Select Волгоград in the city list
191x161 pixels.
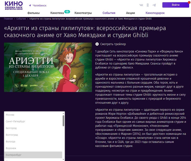click(33, 135)
